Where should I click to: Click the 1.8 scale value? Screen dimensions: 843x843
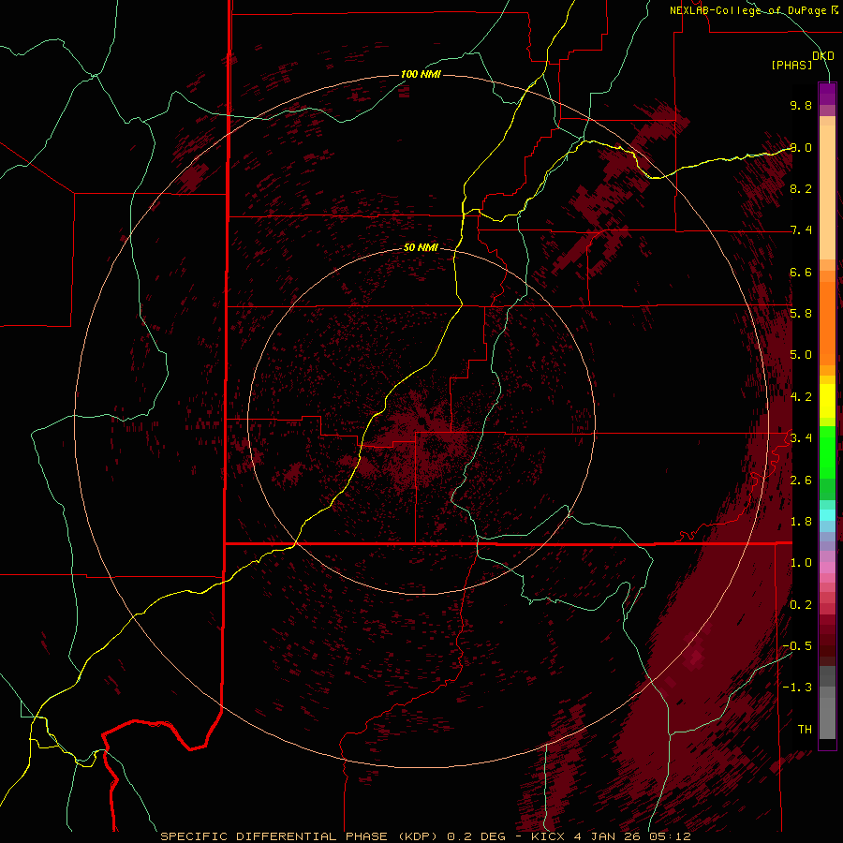coord(801,522)
